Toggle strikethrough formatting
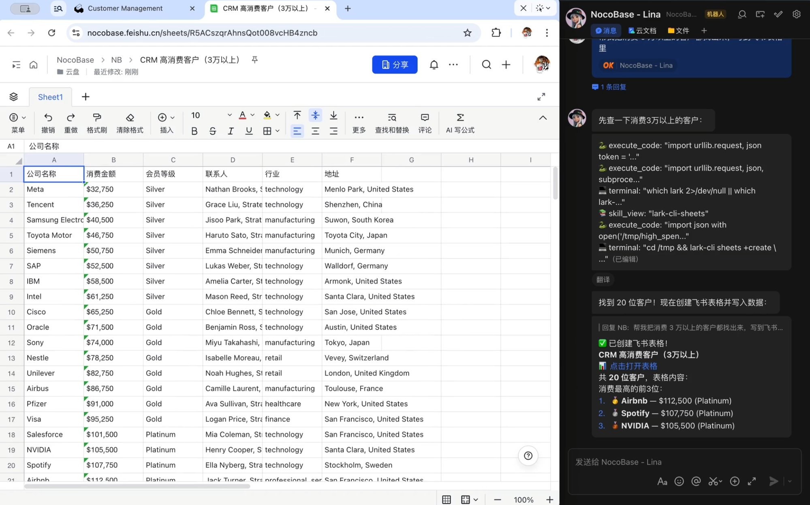Image resolution: width=810 pixels, height=505 pixels. click(212, 131)
